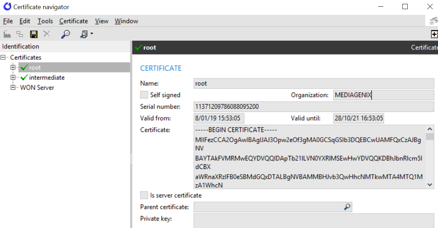Open the Certificate menu
The width and height of the screenshot is (438, 228).
[73, 21]
